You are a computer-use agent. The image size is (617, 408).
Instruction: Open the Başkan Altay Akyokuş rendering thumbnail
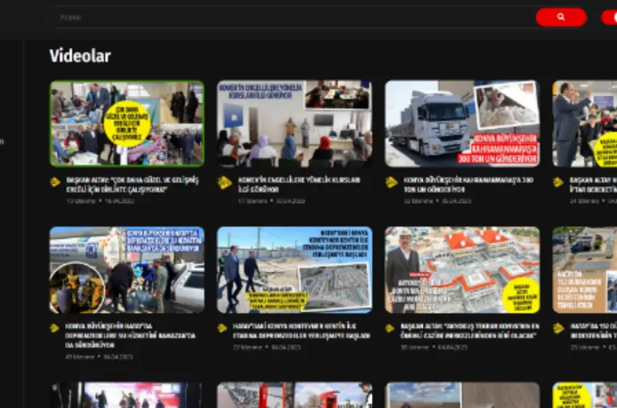tap(462, 270)
